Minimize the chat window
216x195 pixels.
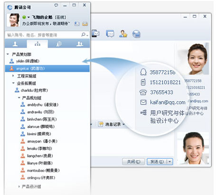(x=185, y=17)
